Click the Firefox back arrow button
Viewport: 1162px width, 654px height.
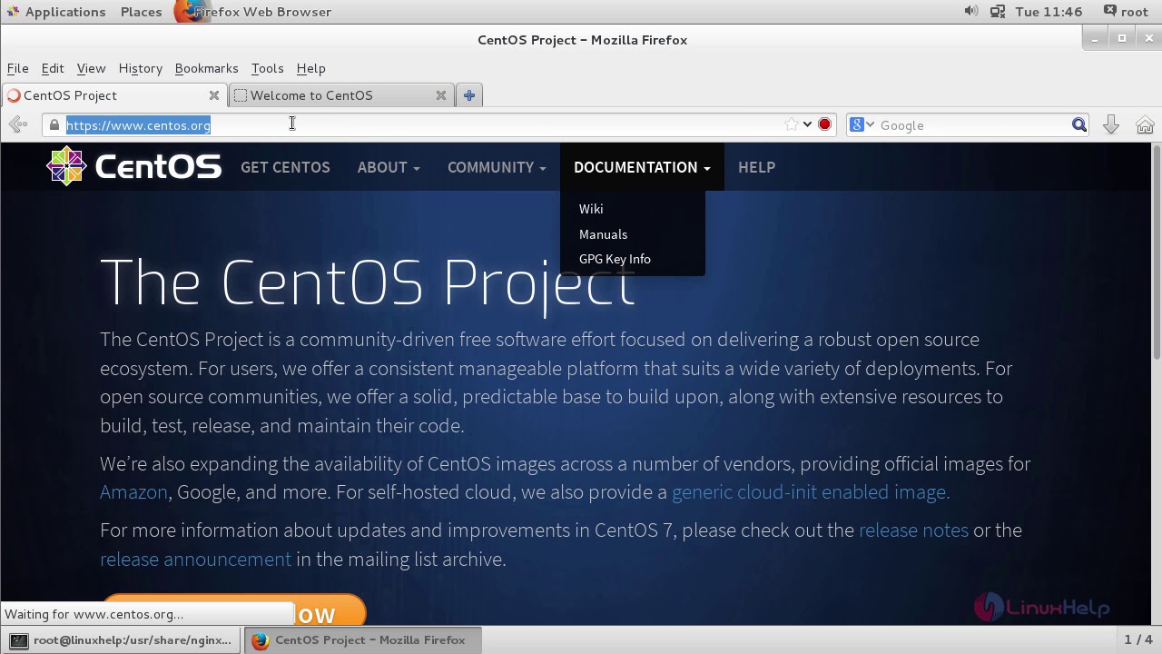coord(16,125)
